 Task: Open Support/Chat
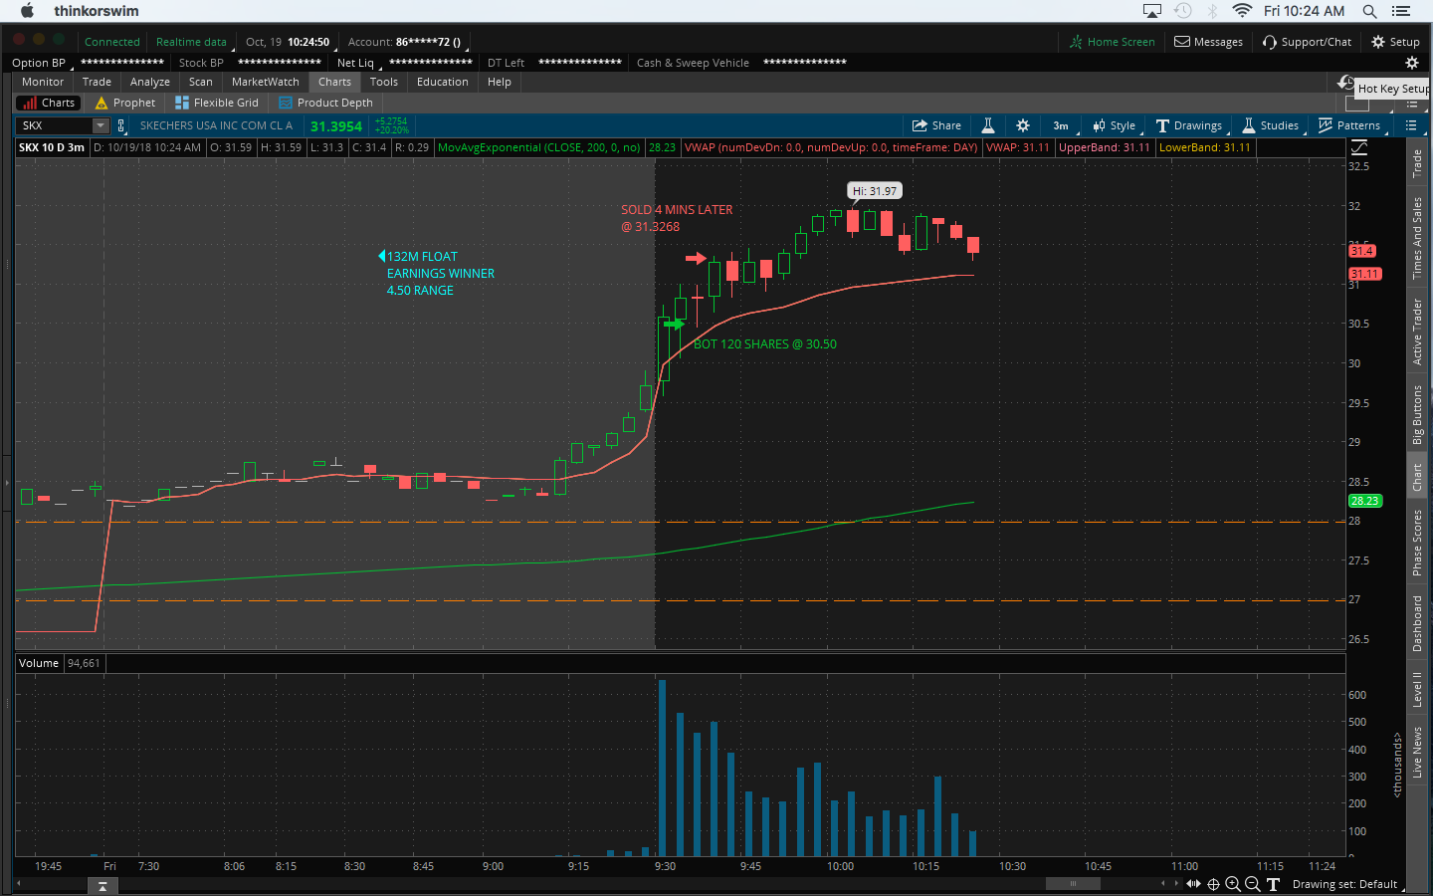point(1307,42)
